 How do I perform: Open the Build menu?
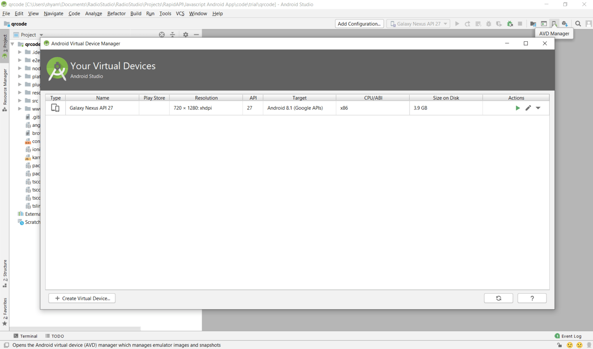click(136, 14)
